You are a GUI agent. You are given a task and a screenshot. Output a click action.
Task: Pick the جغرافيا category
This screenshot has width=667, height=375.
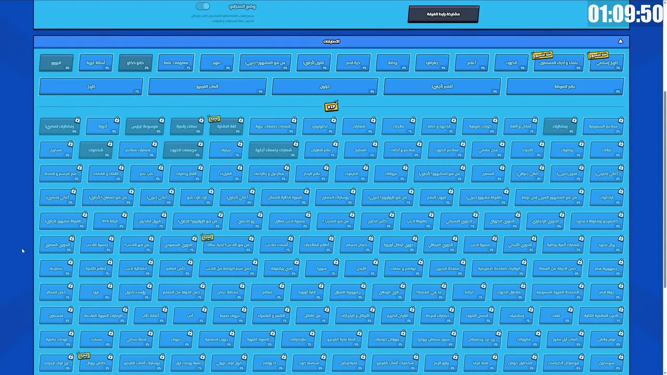coord(432,63)
